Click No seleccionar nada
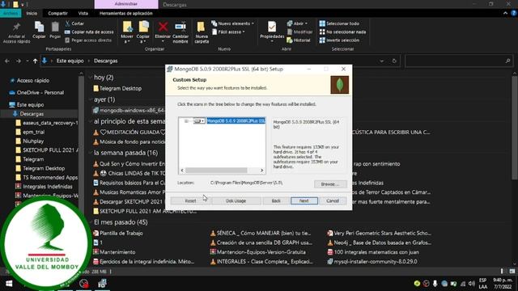This screenshot has width=518, height=291. (x=342, y=32)
